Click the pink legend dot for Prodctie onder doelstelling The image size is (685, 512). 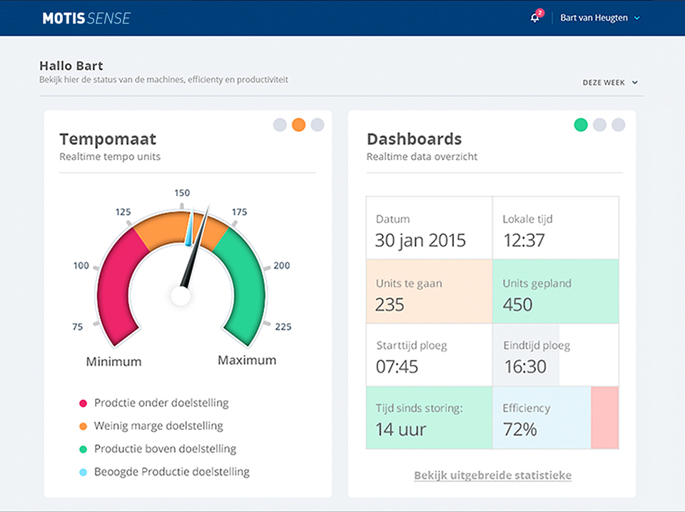[x=83, y=403]
